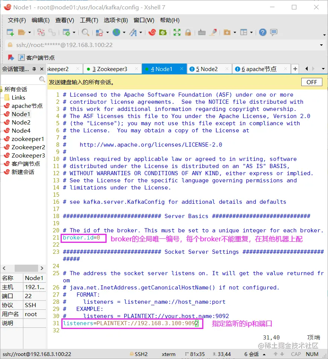Close the session manager panel

(42, 69)
